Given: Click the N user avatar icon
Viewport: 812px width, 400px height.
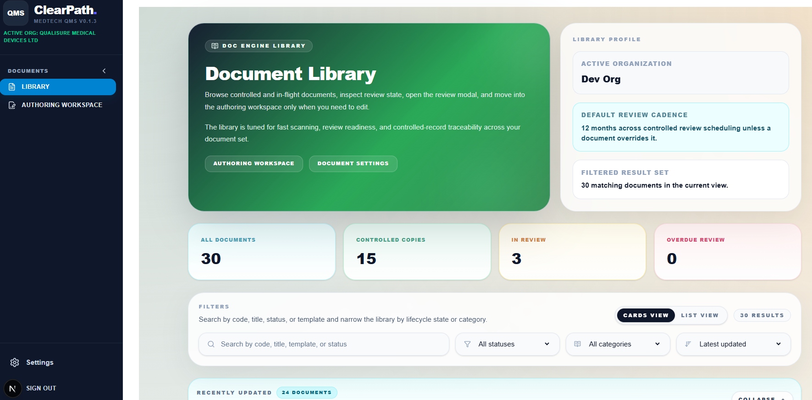Looking at the screenshot, I should point(13,389).
